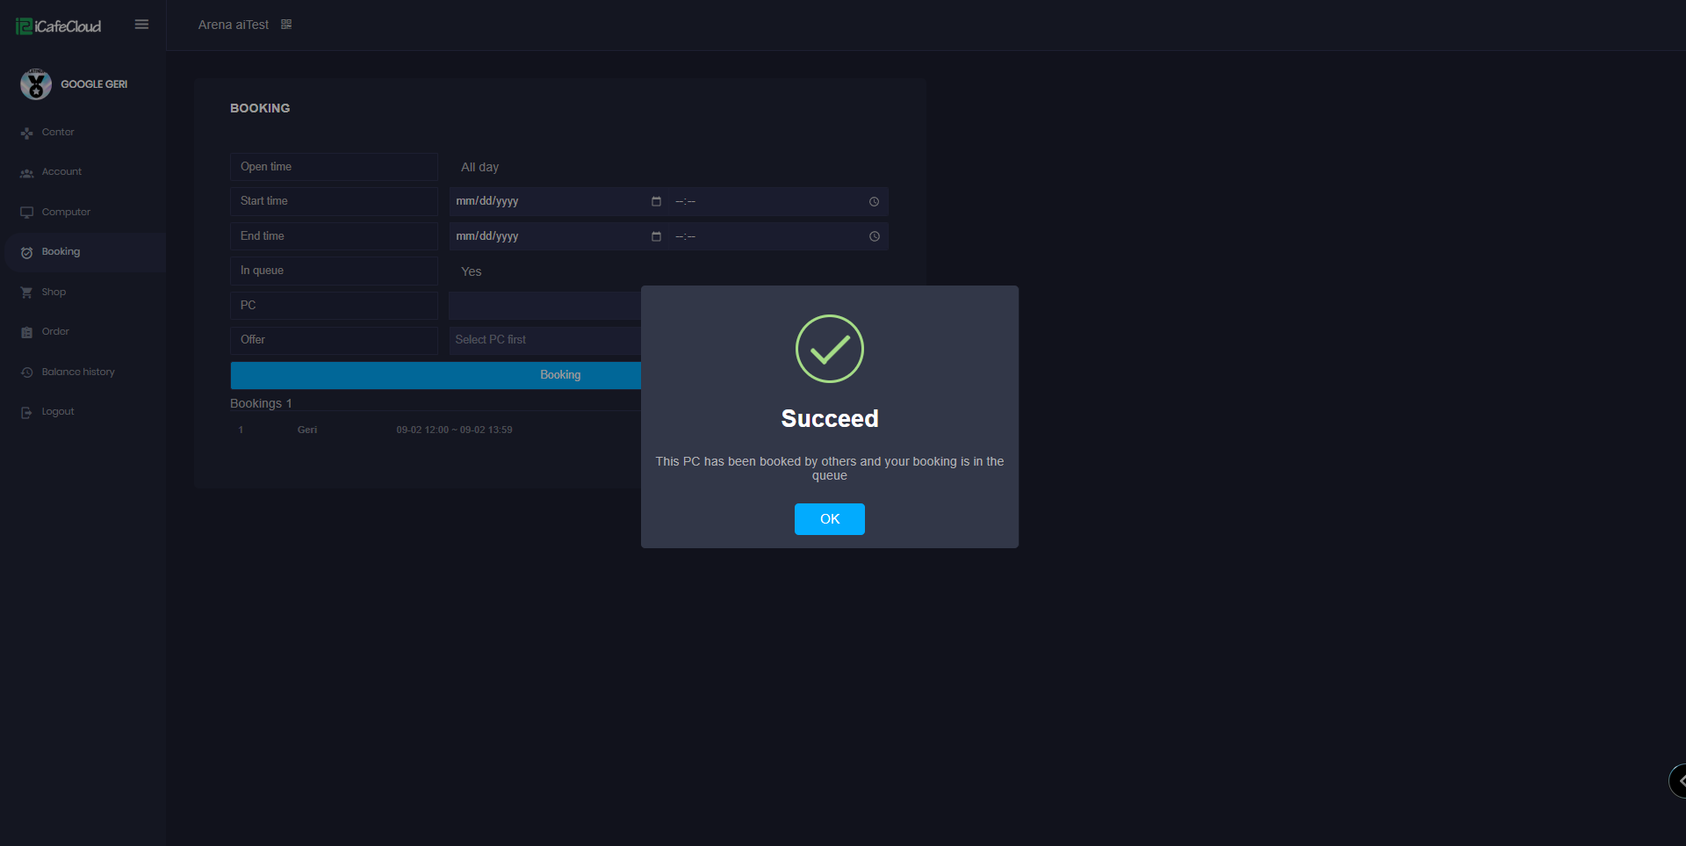Click the In queue 'Yes' value

tap(472, 271)
